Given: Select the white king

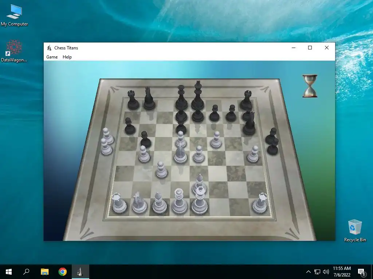Looking at the screenshot, I should tap(199, 201).
